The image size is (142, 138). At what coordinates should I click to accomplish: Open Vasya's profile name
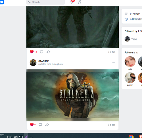[134, 39]
